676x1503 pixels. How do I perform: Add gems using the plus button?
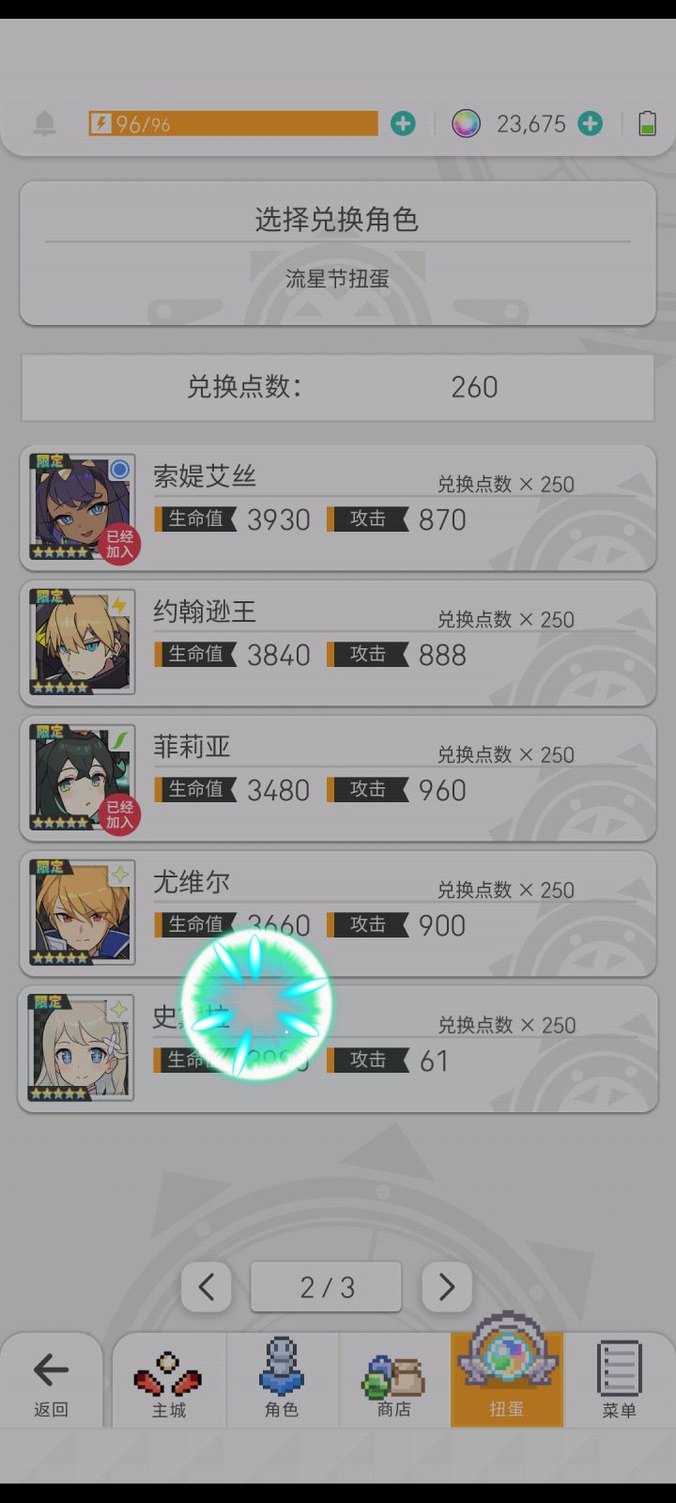click(590, 123)
